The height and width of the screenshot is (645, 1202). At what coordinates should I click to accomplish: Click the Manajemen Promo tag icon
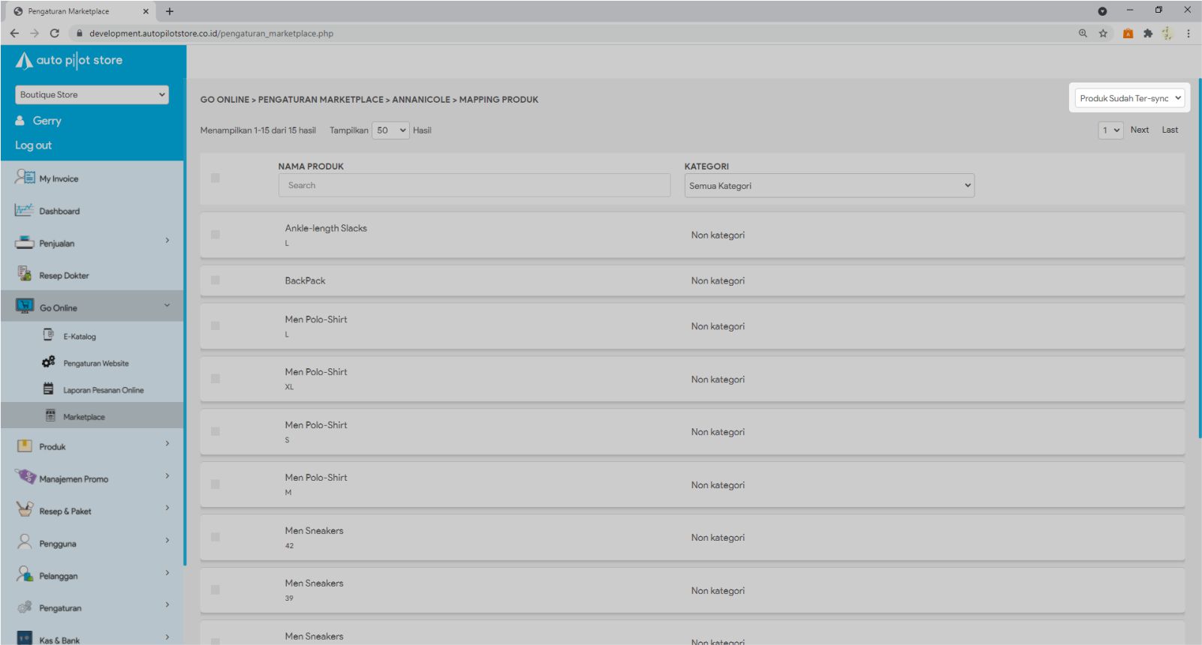(25, 477)
